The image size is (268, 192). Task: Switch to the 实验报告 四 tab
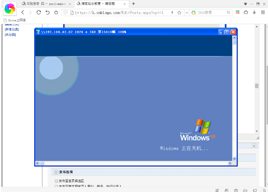click(46, 4)
